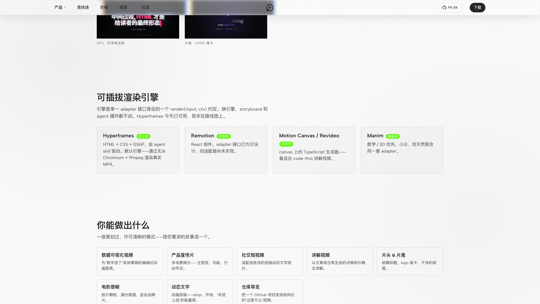Select the Motion Canvas / Revideo card
Image resolution: width=540 pixels, height=304 pixels.
314,150
